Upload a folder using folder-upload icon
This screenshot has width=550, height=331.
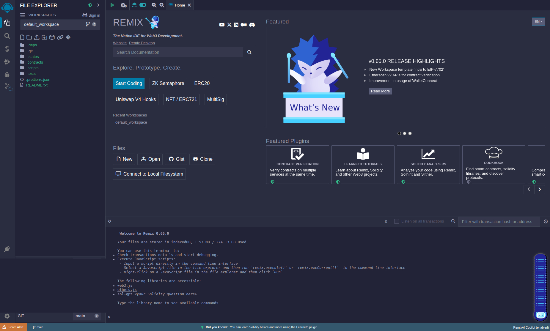[x=44, y=37]
